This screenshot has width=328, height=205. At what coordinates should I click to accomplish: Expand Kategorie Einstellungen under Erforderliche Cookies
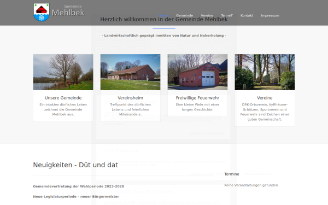pyautogui.click(x=207, y=133)
